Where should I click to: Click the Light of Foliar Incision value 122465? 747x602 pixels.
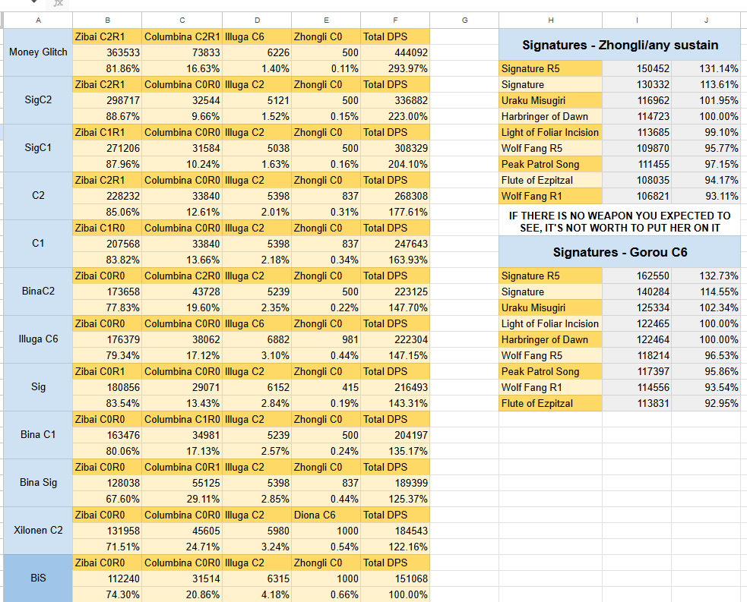[637, 323]
